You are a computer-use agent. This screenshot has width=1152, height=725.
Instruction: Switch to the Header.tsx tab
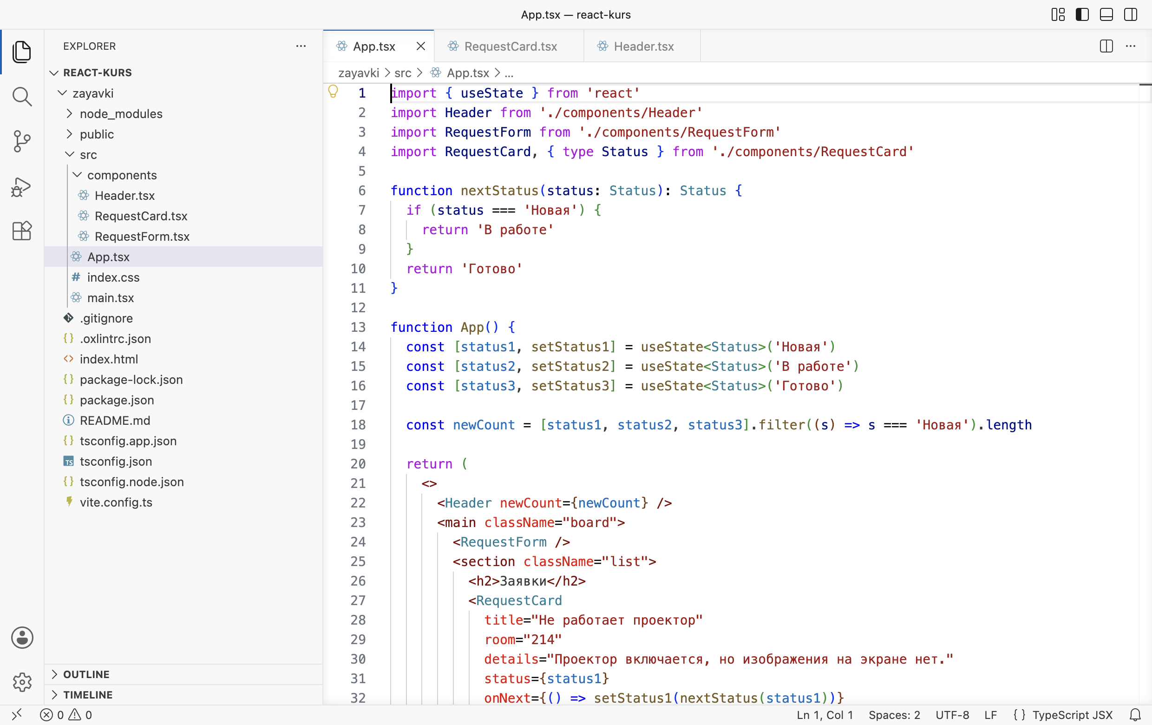point(642,46)
